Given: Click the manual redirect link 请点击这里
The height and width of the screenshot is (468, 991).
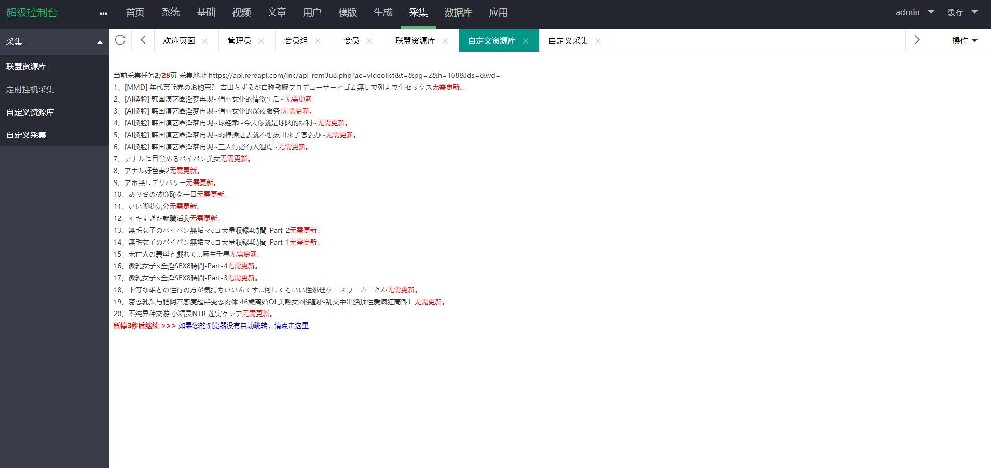Looking at the screenshot, I should coord(243,325).
